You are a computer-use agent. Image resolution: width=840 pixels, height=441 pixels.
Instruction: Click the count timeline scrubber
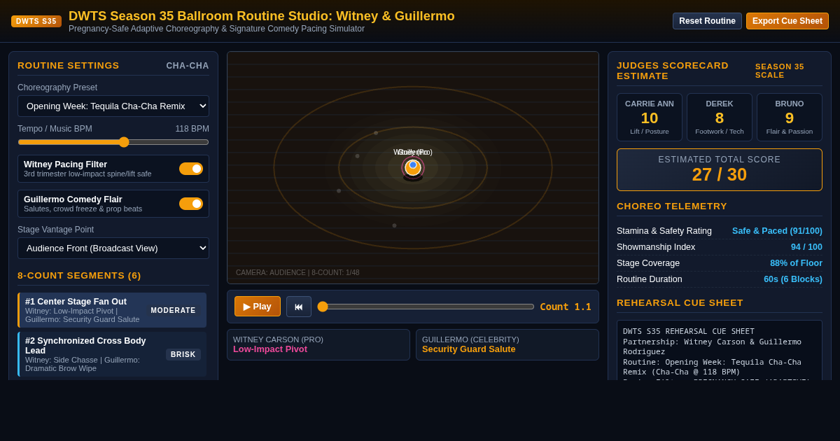point(426,307)
